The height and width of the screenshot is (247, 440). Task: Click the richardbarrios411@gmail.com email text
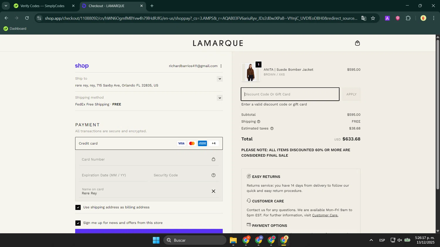pos(193,66)
